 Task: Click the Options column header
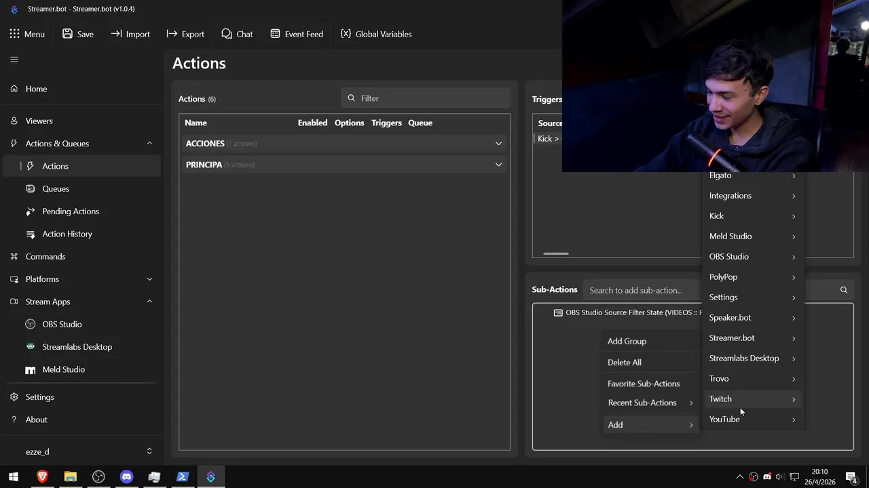tap(349, 123)
